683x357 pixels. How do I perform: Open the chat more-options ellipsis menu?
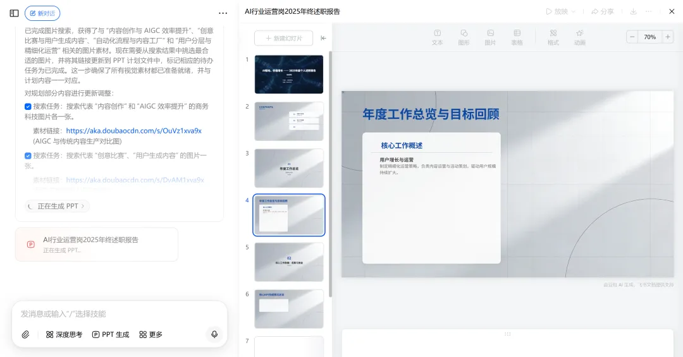point(223,13)
